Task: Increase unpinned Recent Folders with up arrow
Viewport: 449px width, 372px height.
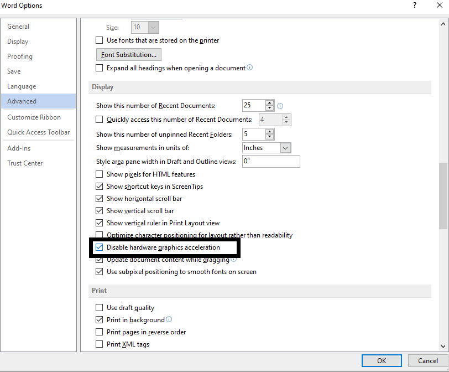Action: [269, 132]
